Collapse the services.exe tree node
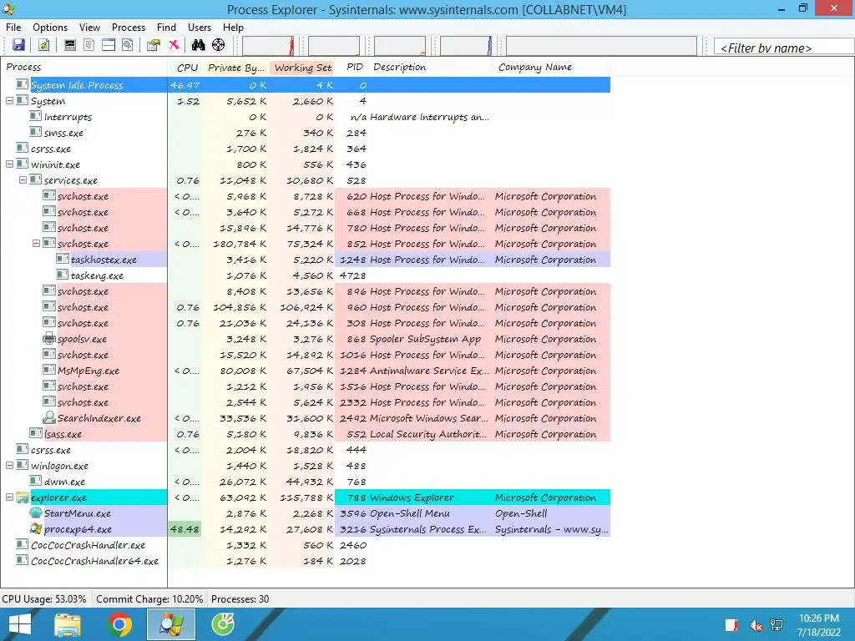 (x=23, y=180)
